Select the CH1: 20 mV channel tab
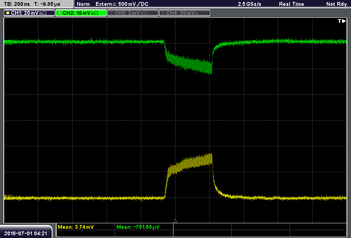Screen dimensions: 351x238 coord(29,13)
